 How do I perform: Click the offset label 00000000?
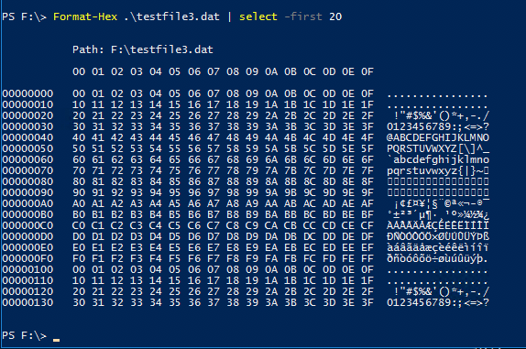pos(27,93)
